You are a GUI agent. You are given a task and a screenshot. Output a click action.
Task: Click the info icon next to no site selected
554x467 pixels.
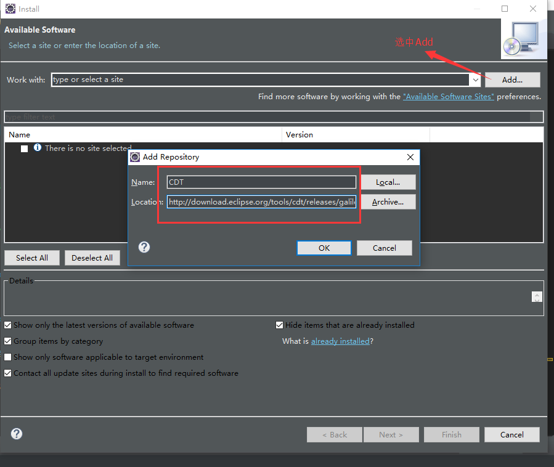(38, 148)
